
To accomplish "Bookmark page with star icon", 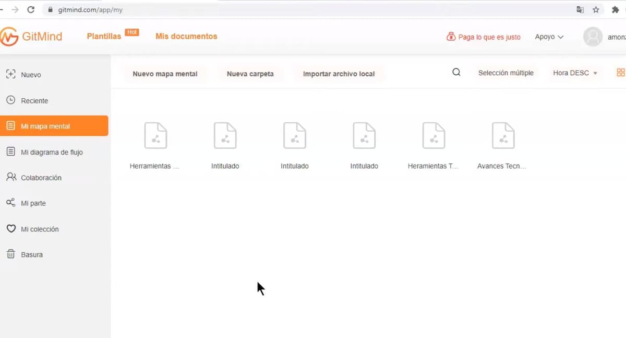I will point(596,10).
